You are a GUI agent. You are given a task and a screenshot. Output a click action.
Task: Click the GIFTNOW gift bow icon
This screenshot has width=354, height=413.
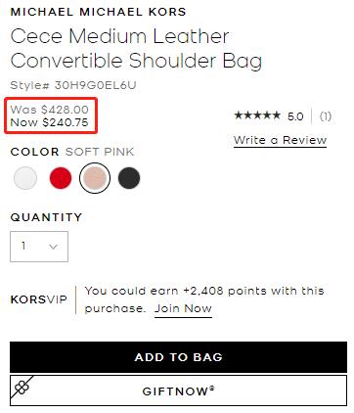pos(22,388)
